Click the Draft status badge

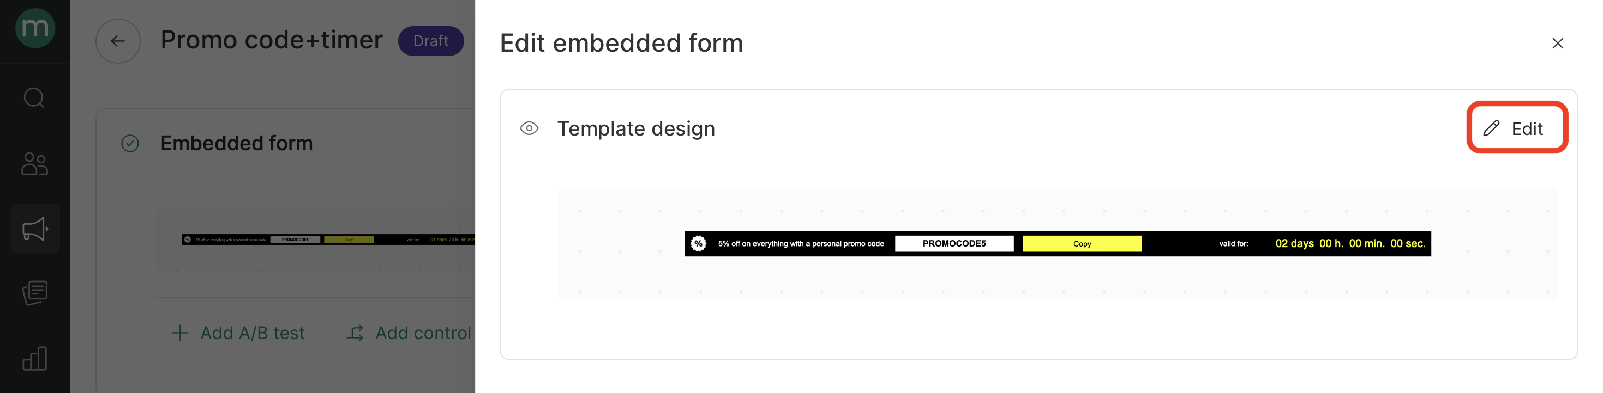coord(431,41)
